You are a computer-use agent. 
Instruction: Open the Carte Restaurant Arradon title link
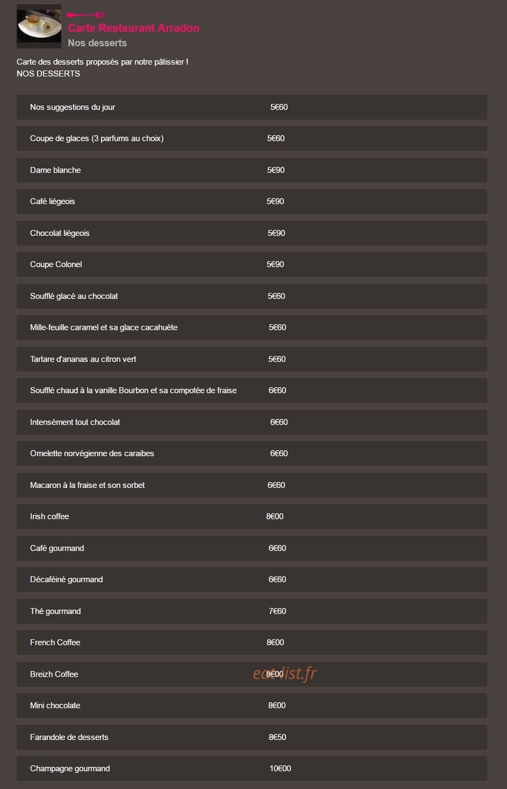point(133,28)
